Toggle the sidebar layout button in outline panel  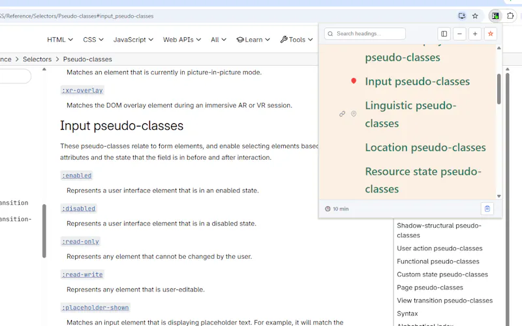point(444,34)
